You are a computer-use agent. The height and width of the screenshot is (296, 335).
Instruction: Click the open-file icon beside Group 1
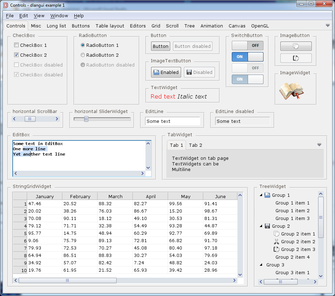point(267,195)
